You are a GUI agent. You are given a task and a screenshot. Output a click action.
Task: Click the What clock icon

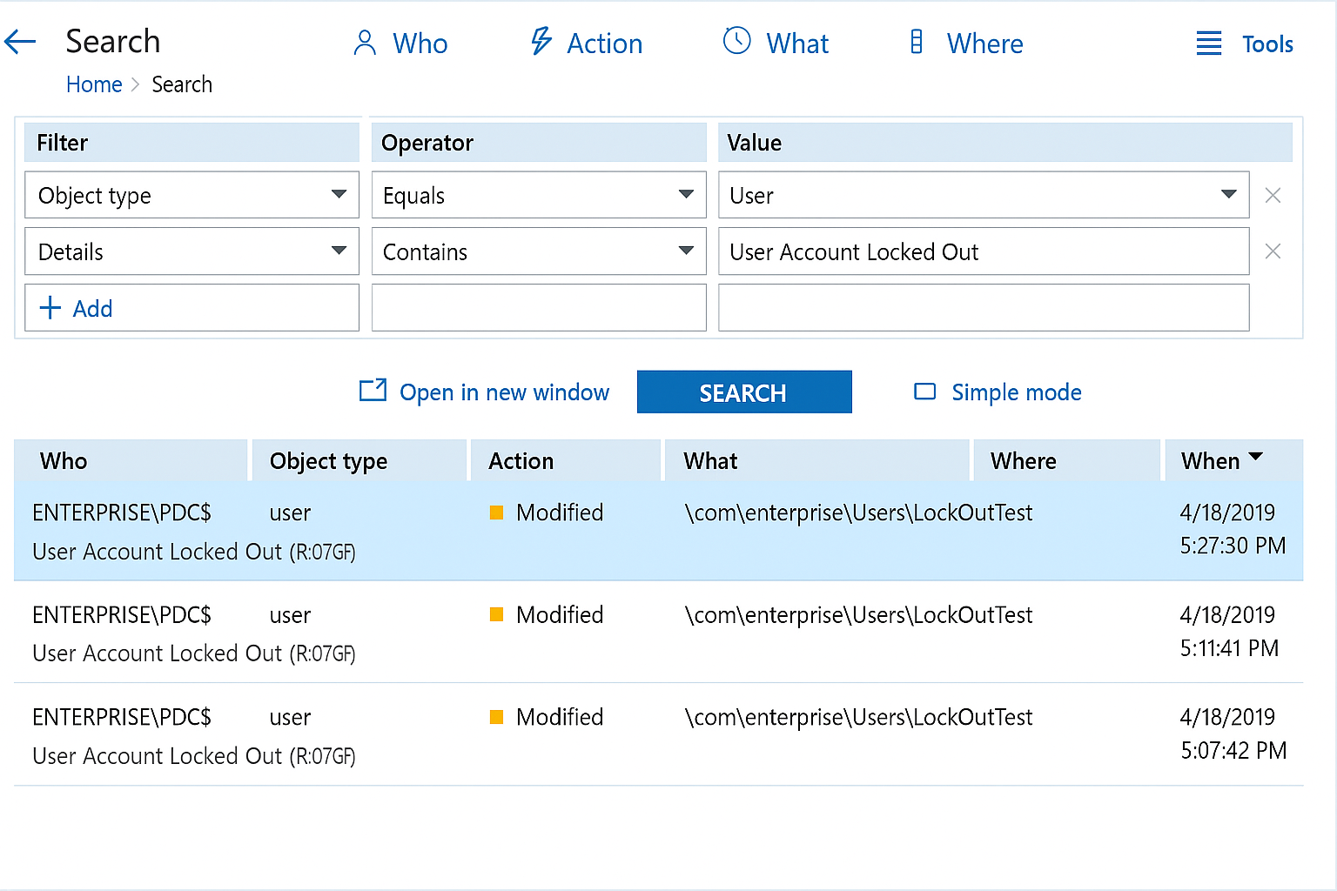pos(736,41)
